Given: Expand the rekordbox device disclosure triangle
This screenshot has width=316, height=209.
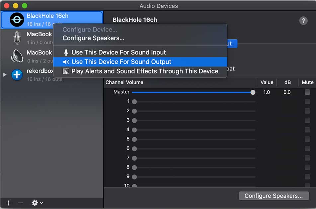Looking at the screenshot, I should (x=5, y=75).
